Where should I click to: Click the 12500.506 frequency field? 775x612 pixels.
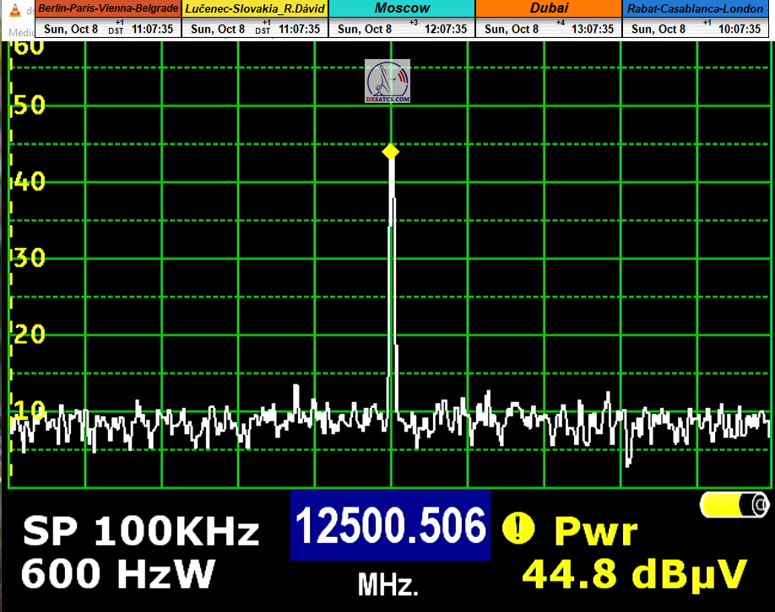391,526
